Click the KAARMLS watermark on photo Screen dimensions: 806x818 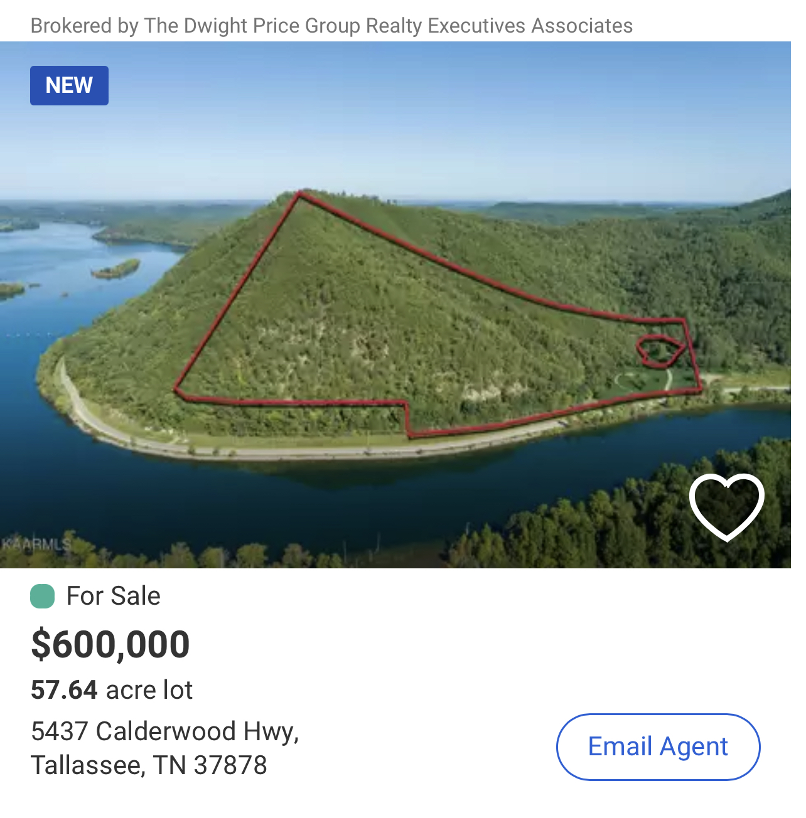[36, 543]
